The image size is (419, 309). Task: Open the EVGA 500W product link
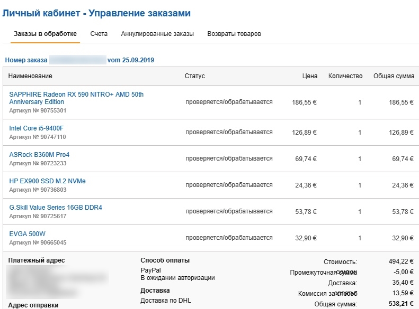click(27, 233)
